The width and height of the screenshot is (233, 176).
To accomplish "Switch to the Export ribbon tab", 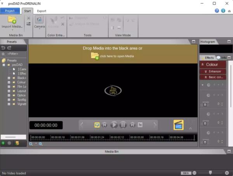I will pyautogui.click(x=42, y=11).
